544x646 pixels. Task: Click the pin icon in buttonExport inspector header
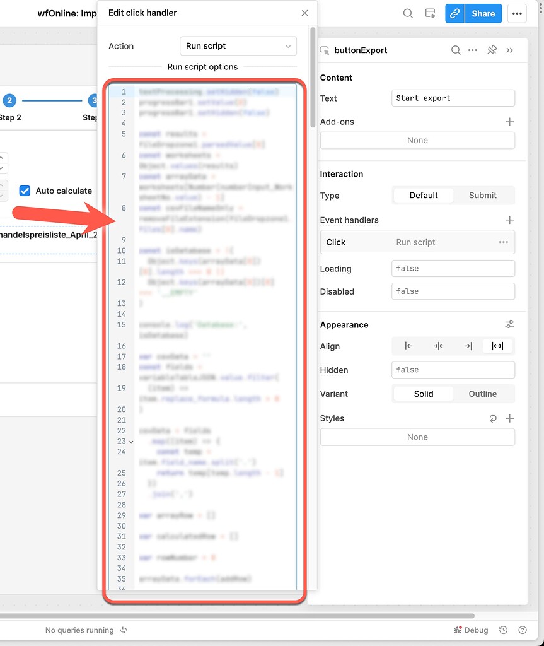click(492, 50)
